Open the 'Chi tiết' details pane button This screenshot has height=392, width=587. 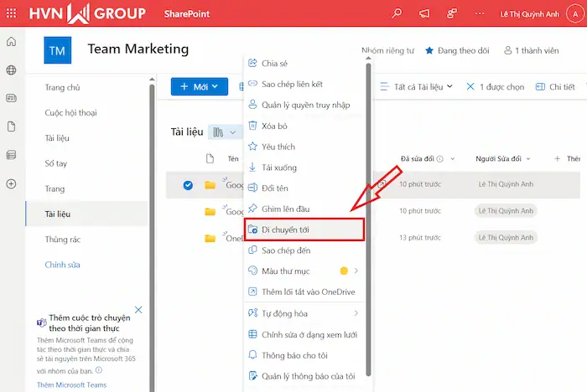click(555, 86)
